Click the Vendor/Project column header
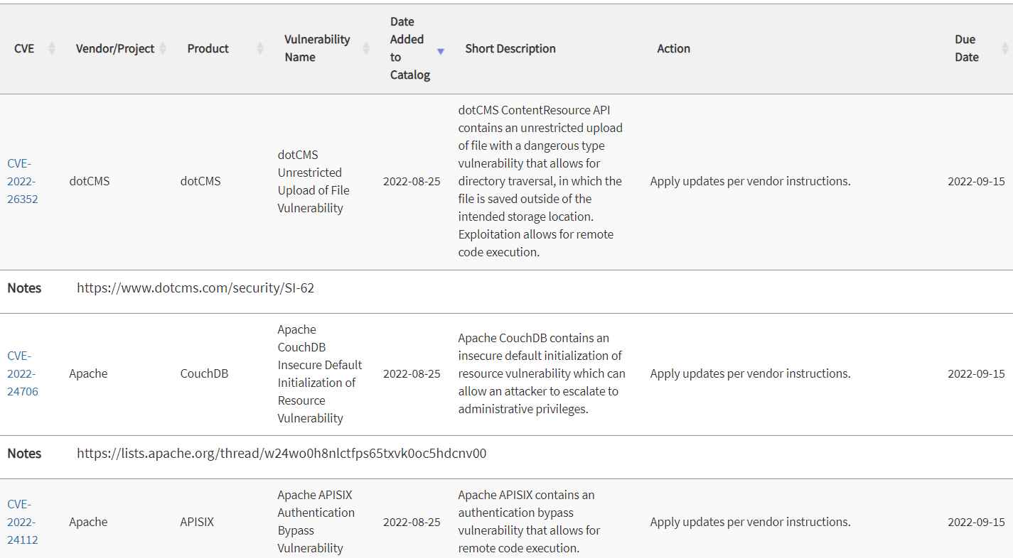Viewport: 1013px width, 558px height. (x=115, y=48)
